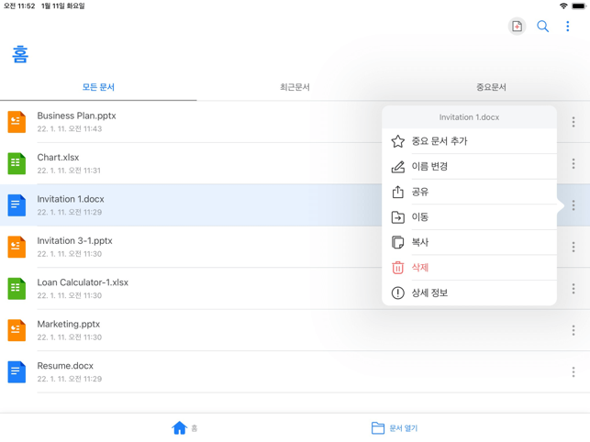Image resolution: width=590 pixels, height=442 pixels.
Task: Choose 공유 from the popup menu
Action: (x=469, y=192)
